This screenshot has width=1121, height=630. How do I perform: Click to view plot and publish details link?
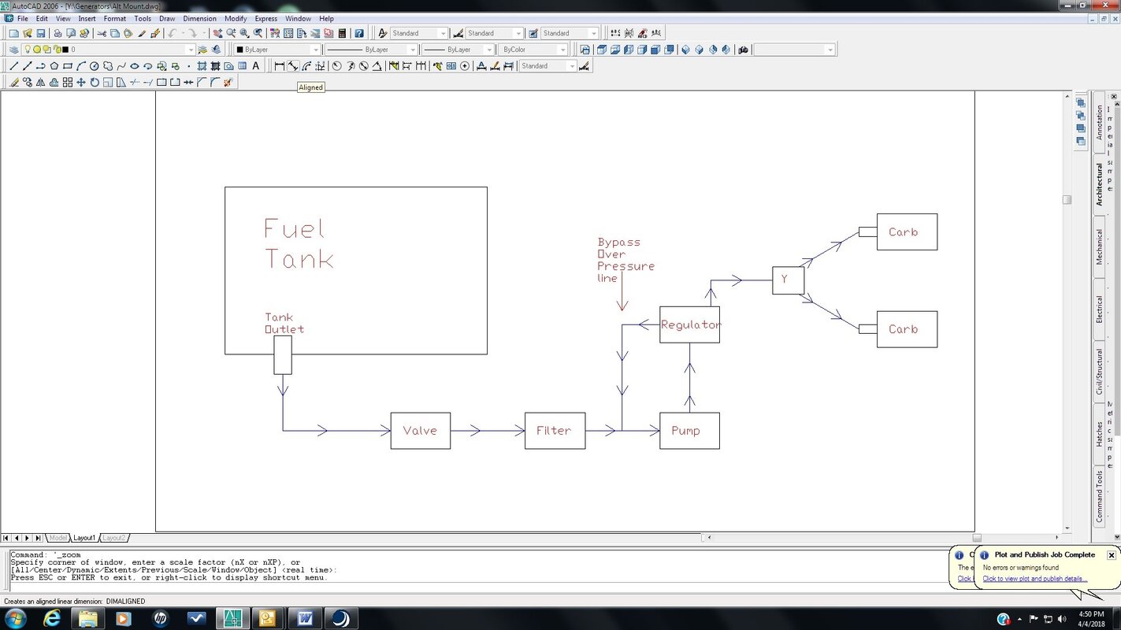click(x=1034, y=579)
